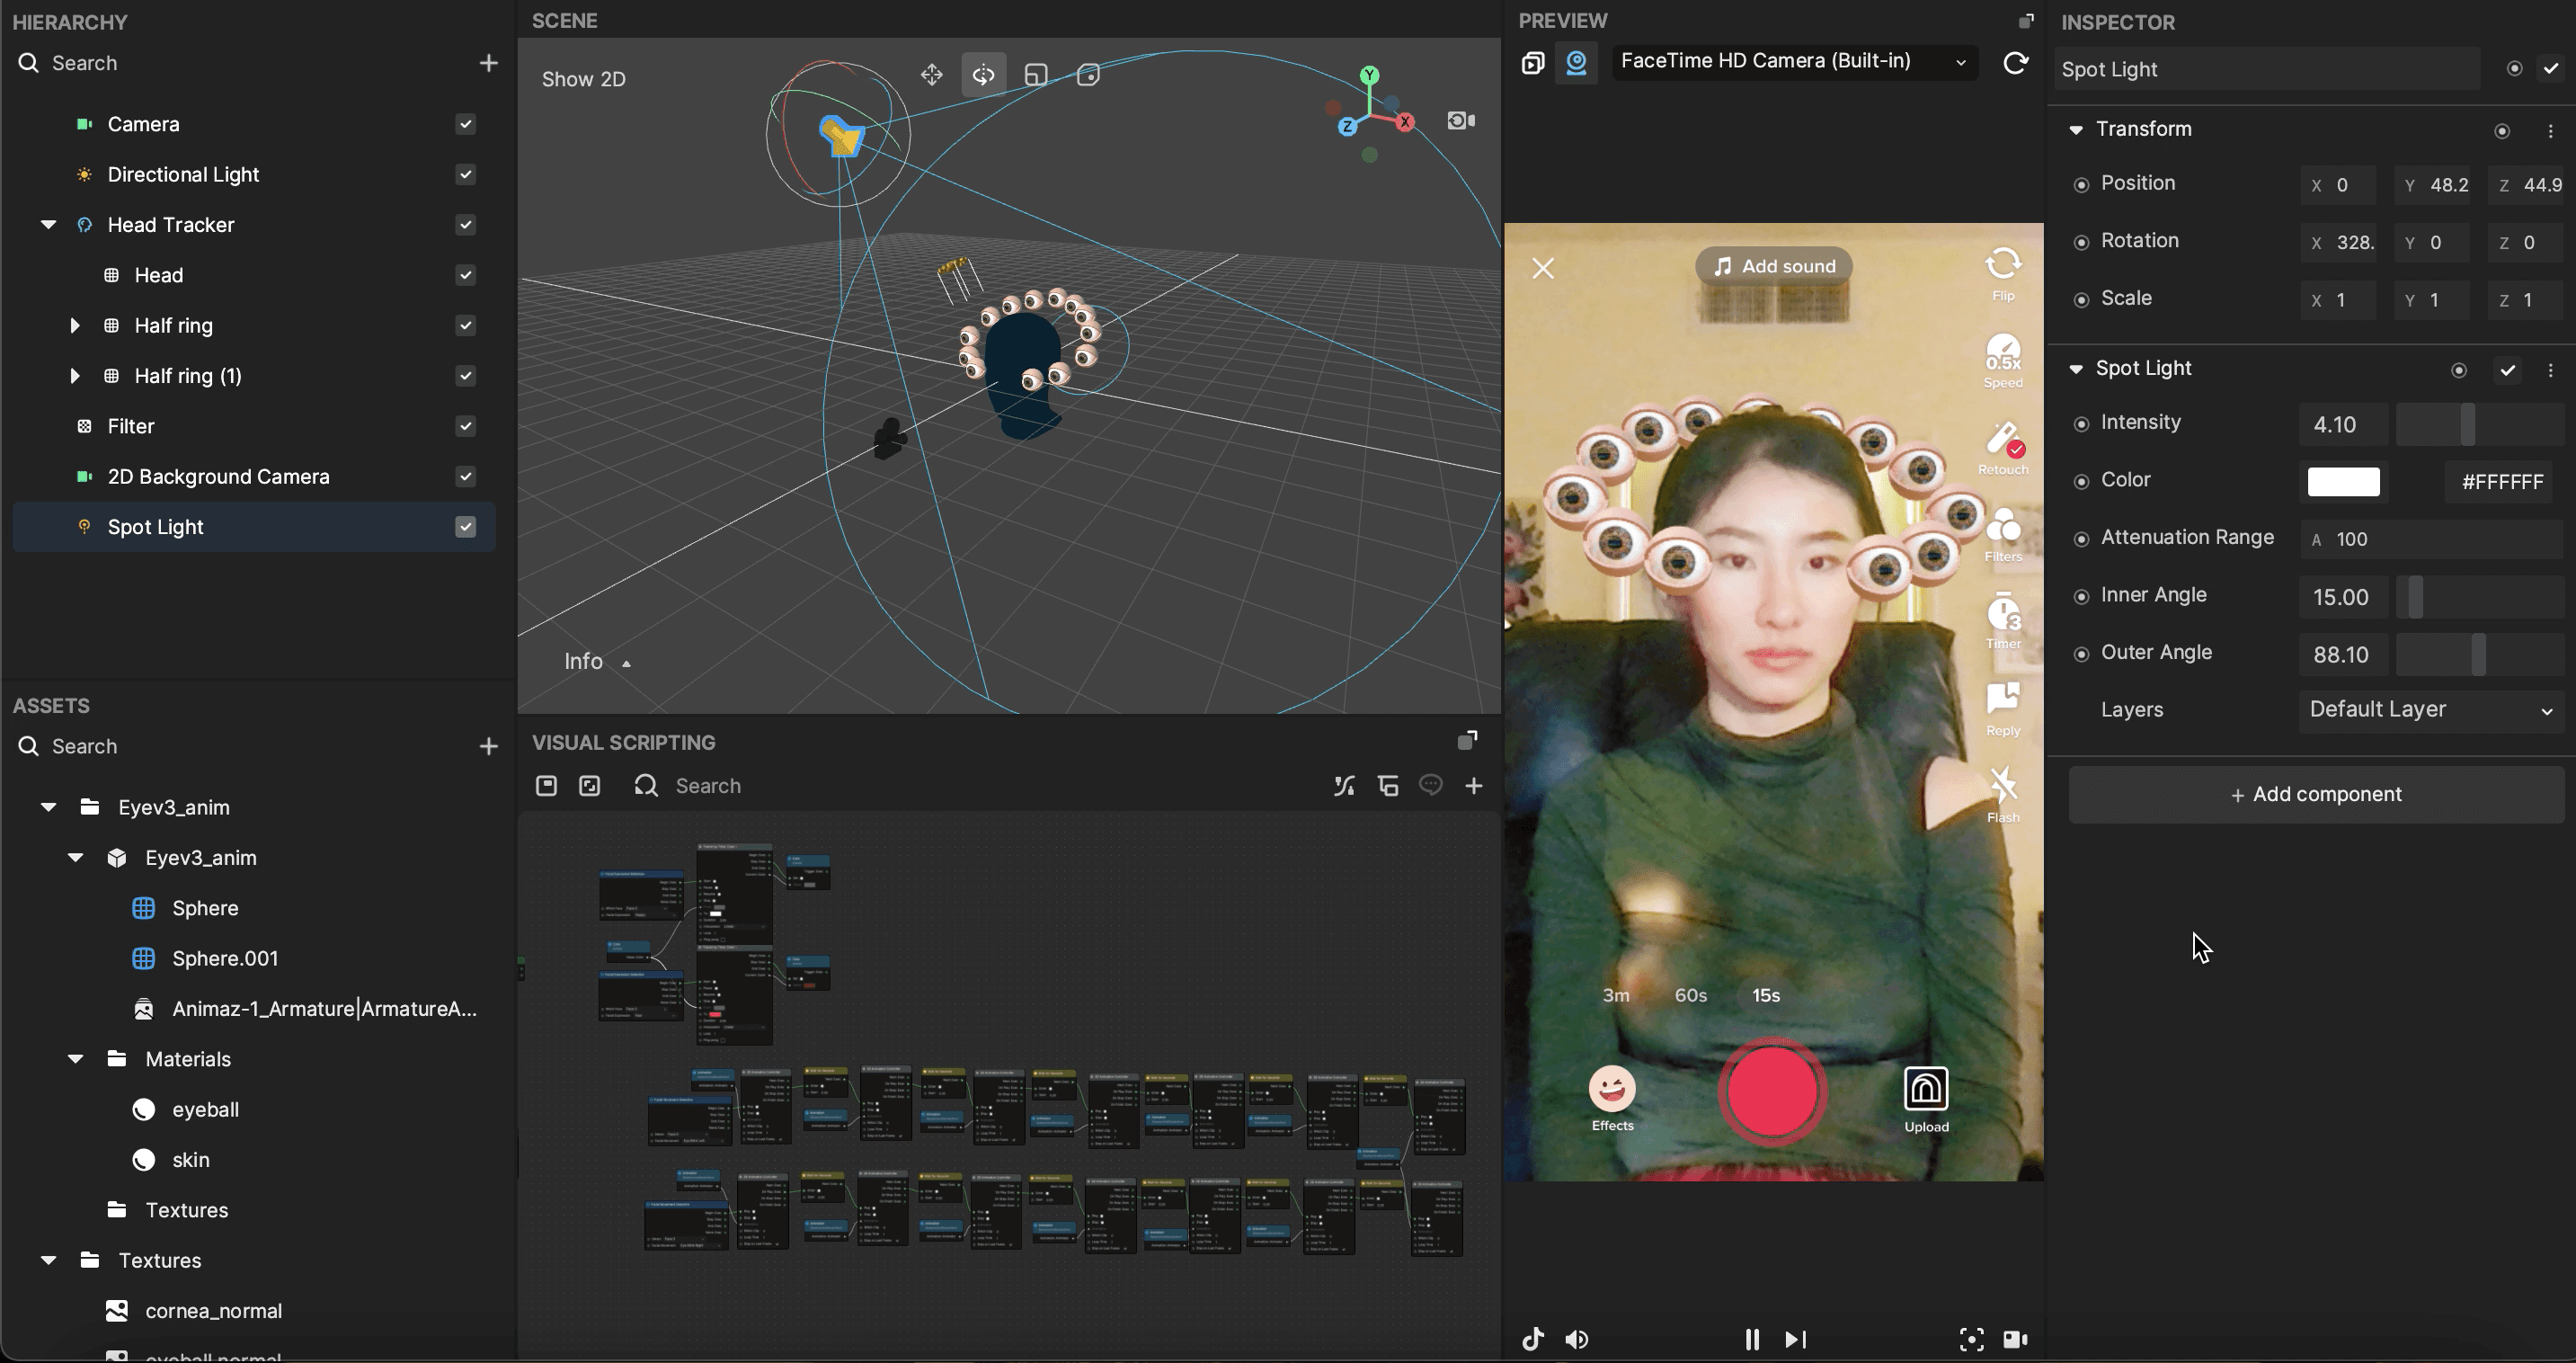Pop out the Visual Scripting panel
2576x1363 pixels.
coord(1467,741)
